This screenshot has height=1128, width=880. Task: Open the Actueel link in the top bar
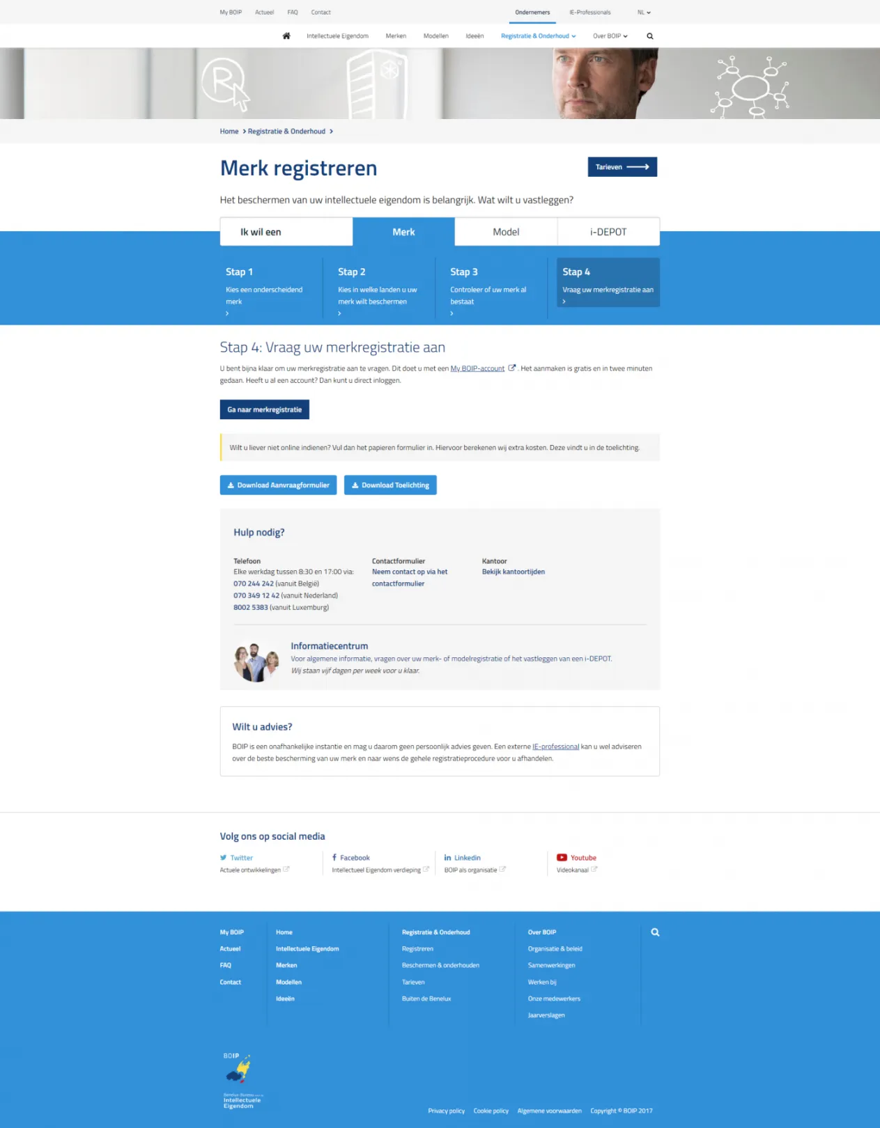(265, 13)
